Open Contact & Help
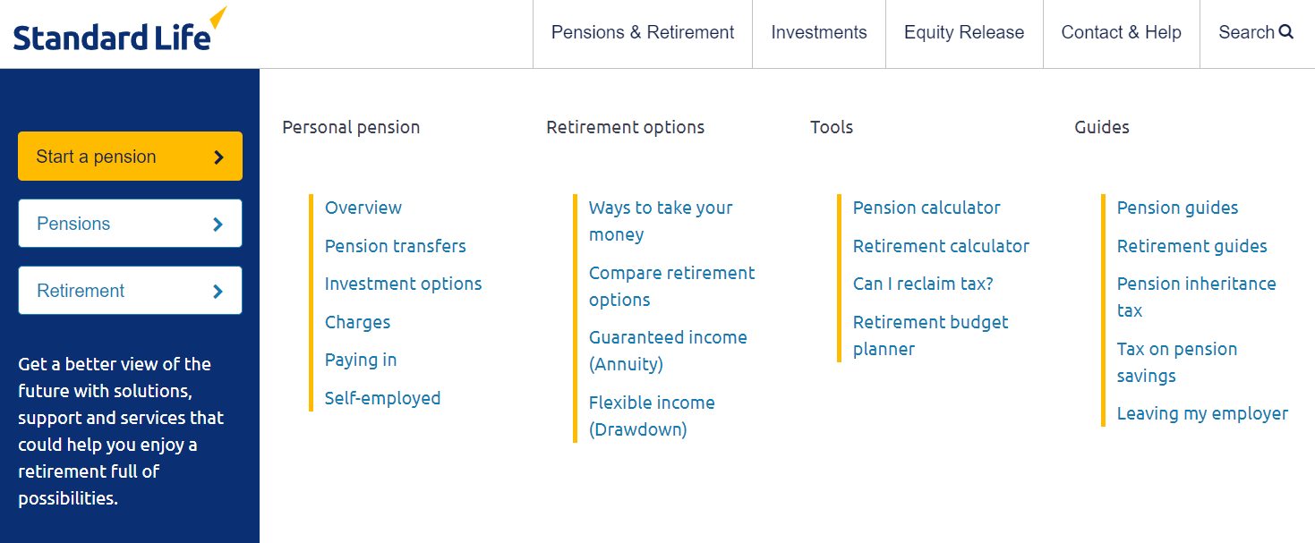1315x543 pixels. (x=1121, y=32)
